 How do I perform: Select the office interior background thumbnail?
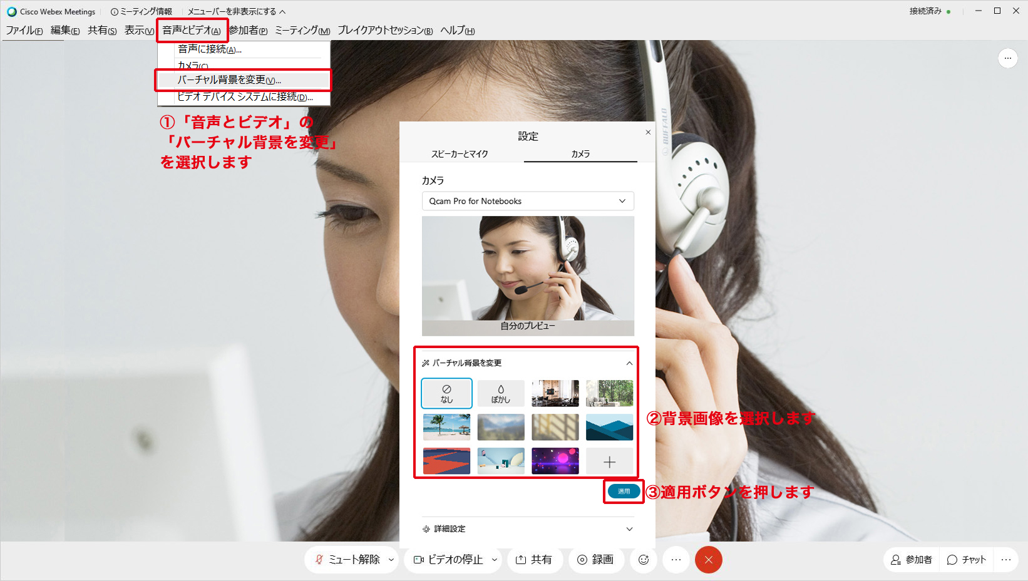point(555,394)
